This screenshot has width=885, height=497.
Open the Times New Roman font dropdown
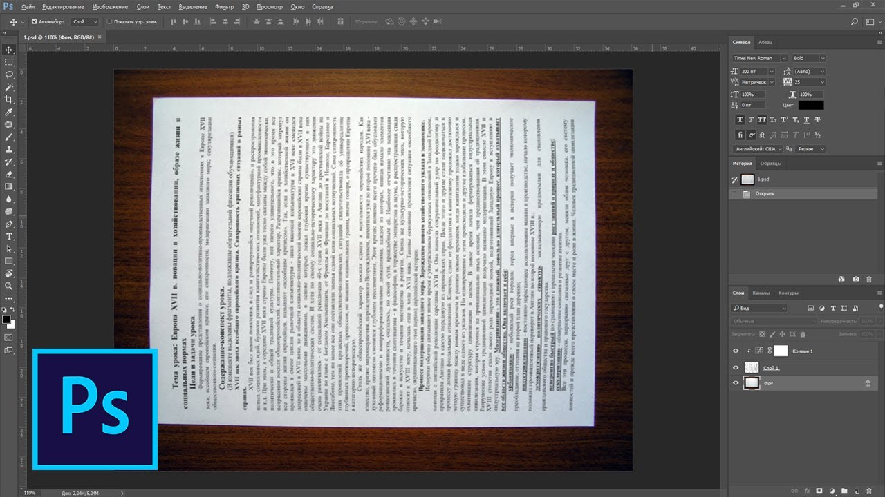pos(761,59)
